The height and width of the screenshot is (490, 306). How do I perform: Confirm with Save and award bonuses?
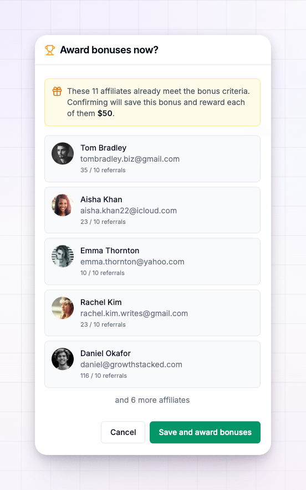click(205, 432)
